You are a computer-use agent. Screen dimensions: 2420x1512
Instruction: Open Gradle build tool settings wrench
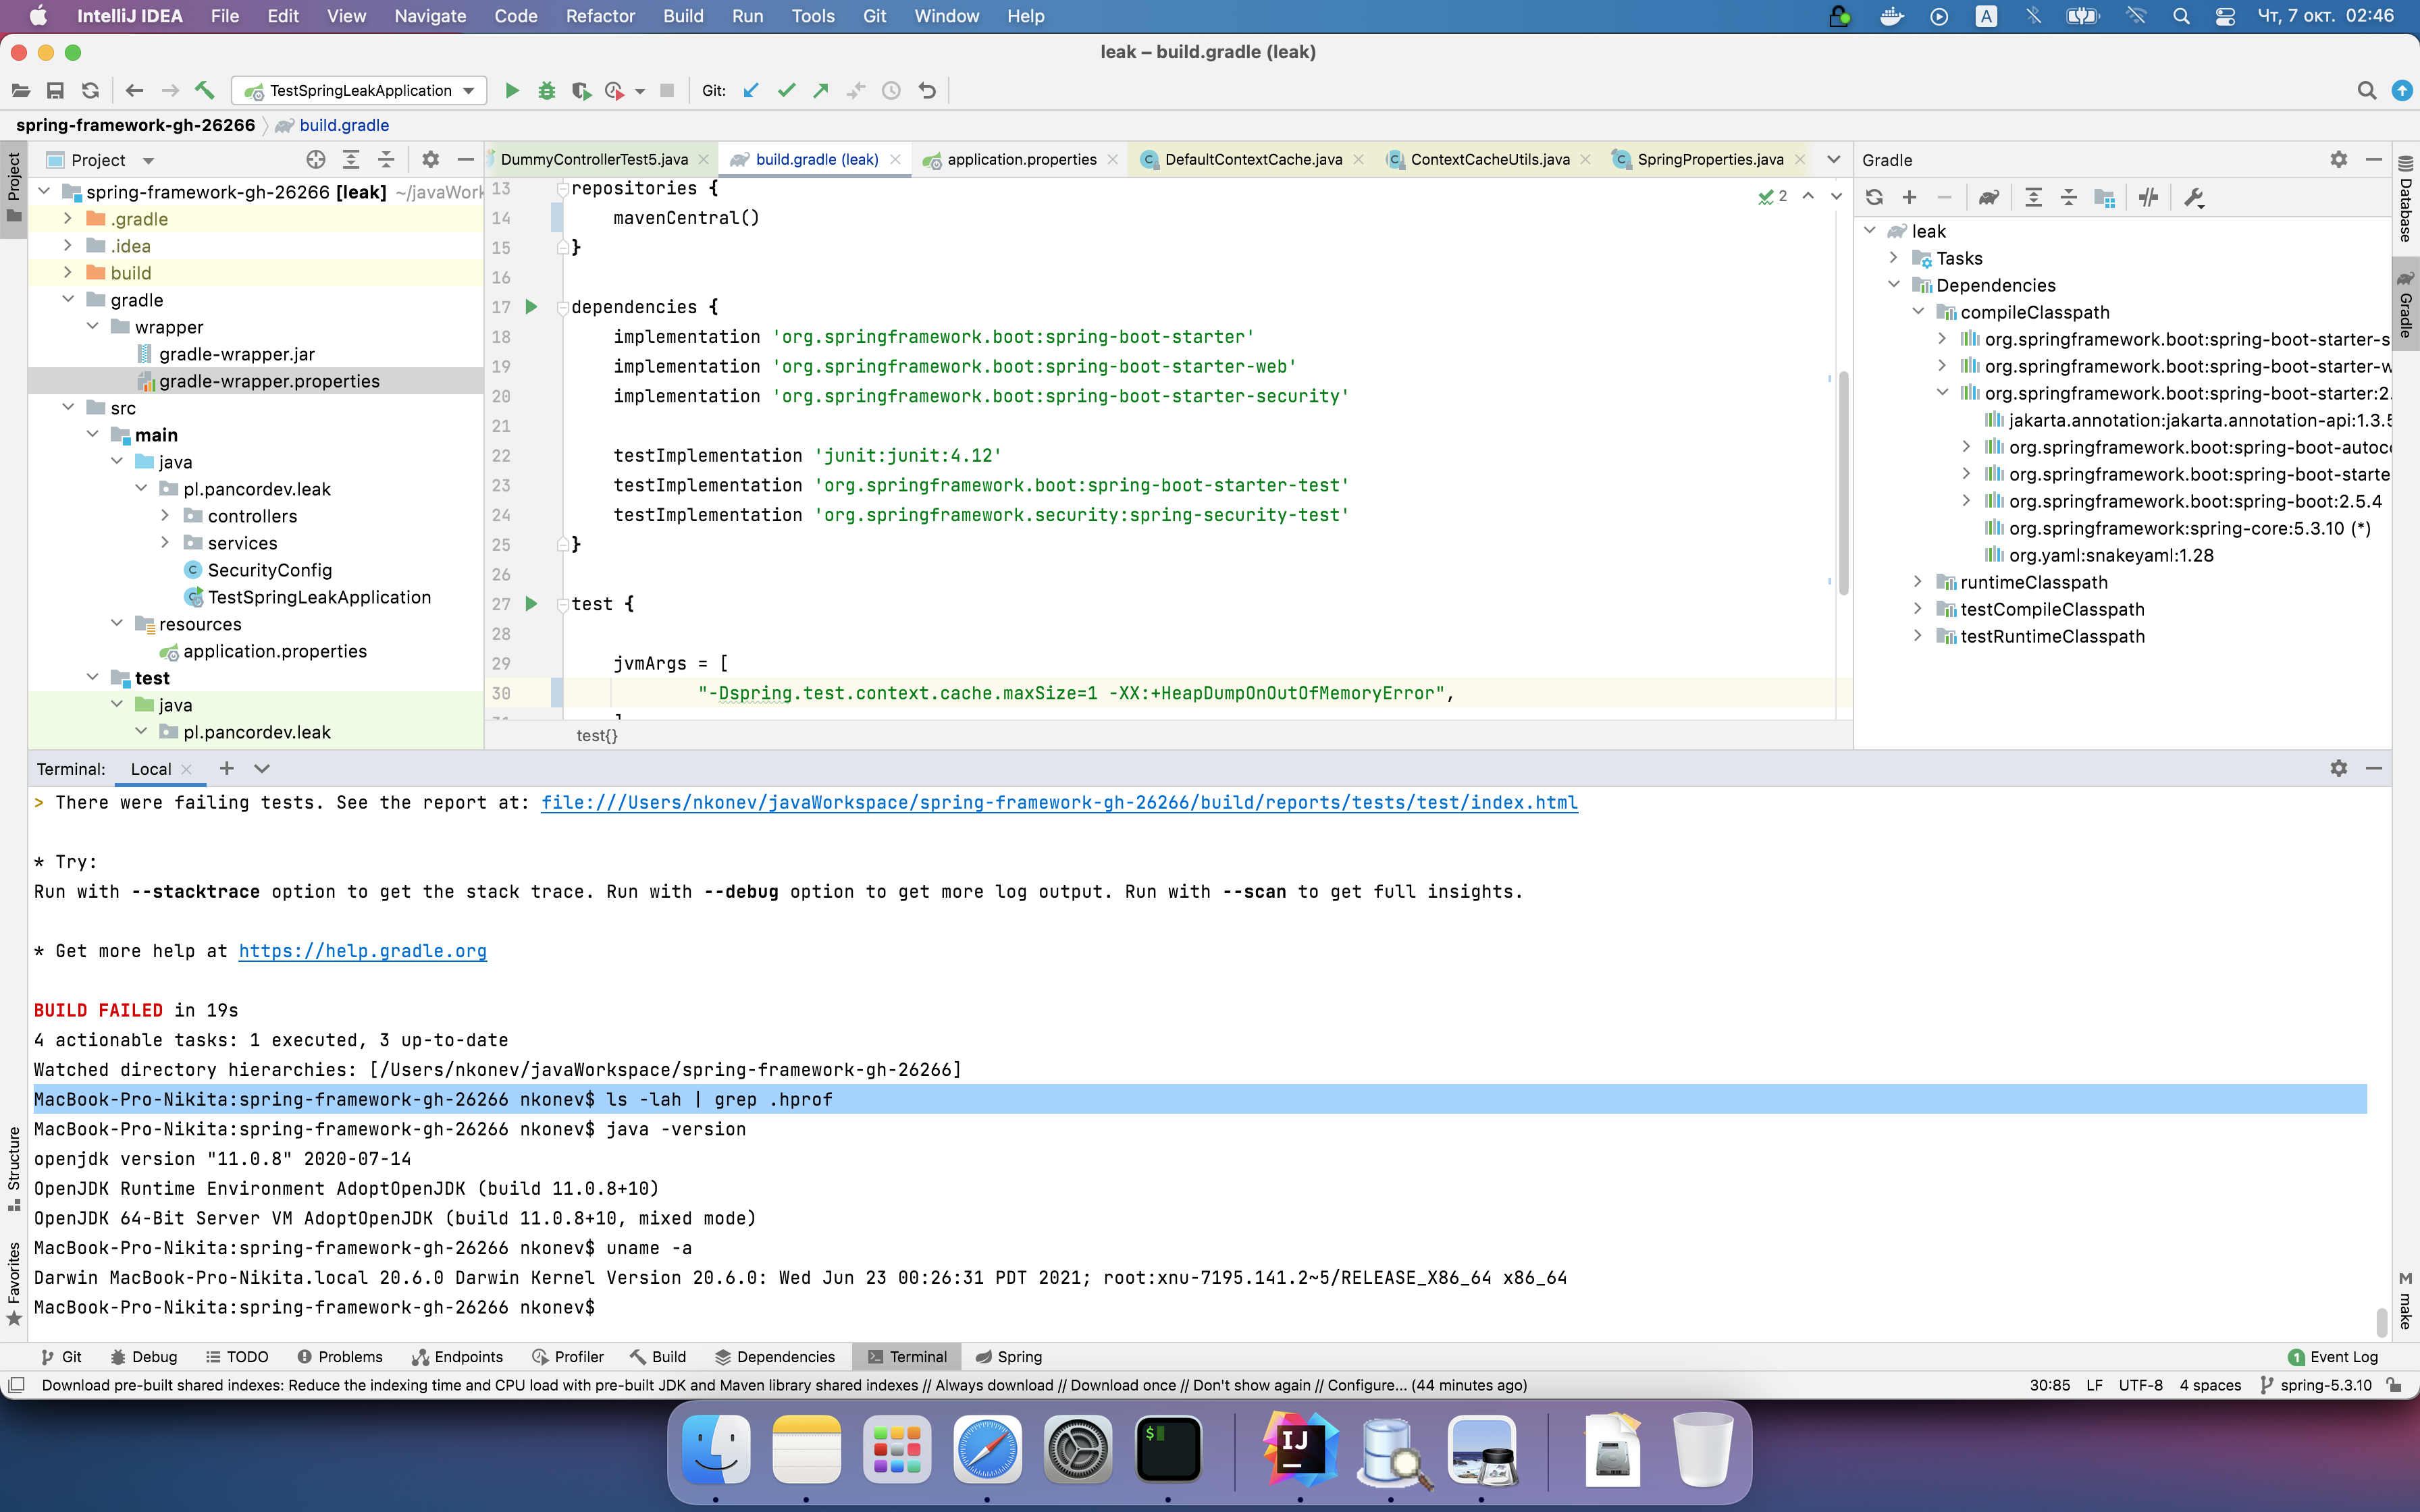click(2194, 198)
